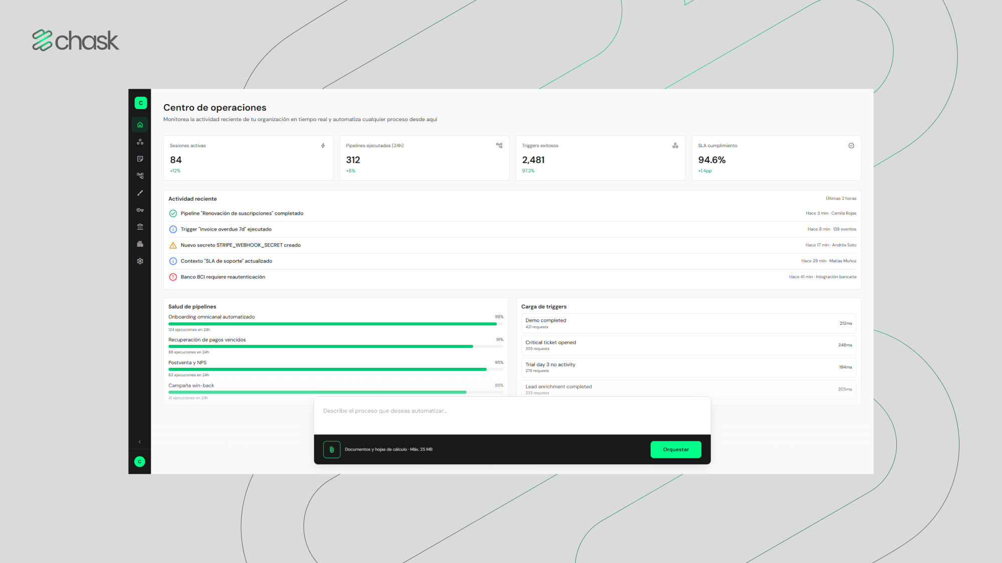This screenshot has height=563, width=1002.
Task: Click the Orquestar button
Action: [676, 449]
